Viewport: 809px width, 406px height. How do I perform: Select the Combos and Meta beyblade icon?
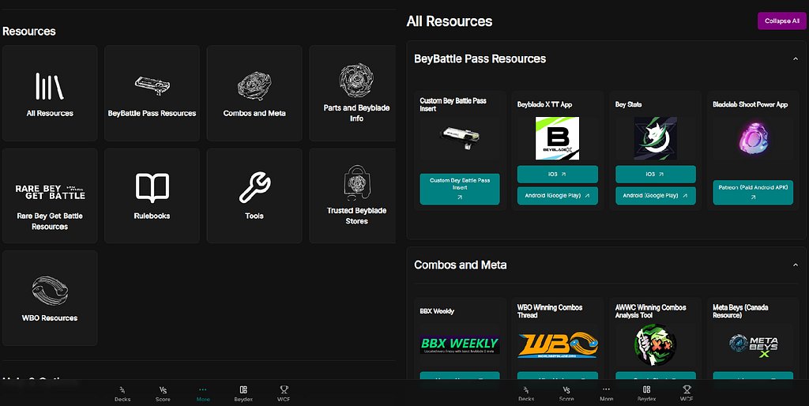pos(254,85)
